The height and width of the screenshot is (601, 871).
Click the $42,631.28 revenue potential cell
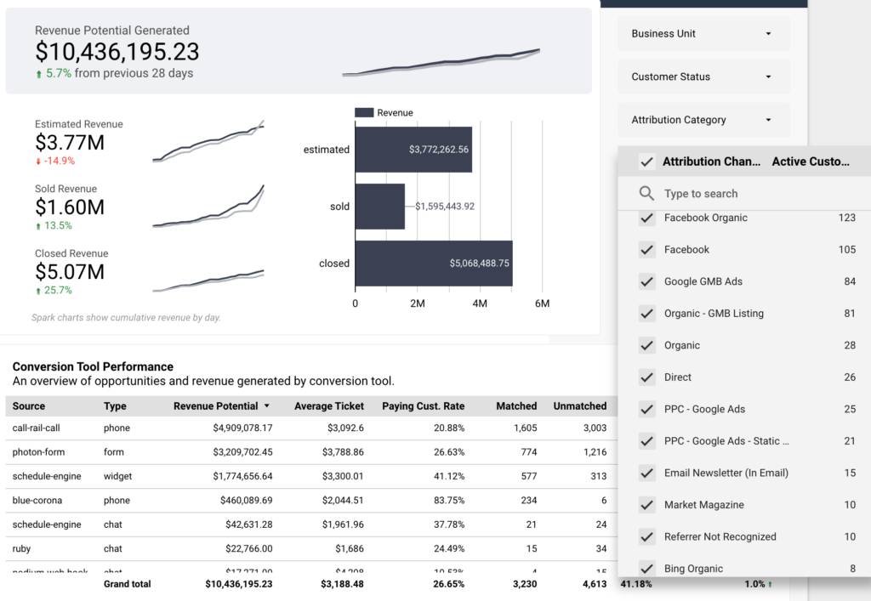(249, 524)
